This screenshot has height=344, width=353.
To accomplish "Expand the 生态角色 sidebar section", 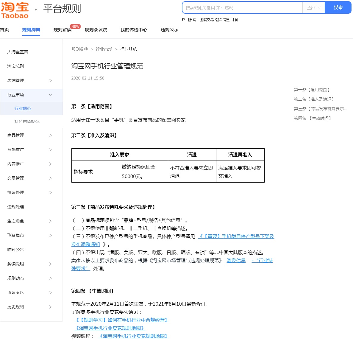I will click(31, 221).
